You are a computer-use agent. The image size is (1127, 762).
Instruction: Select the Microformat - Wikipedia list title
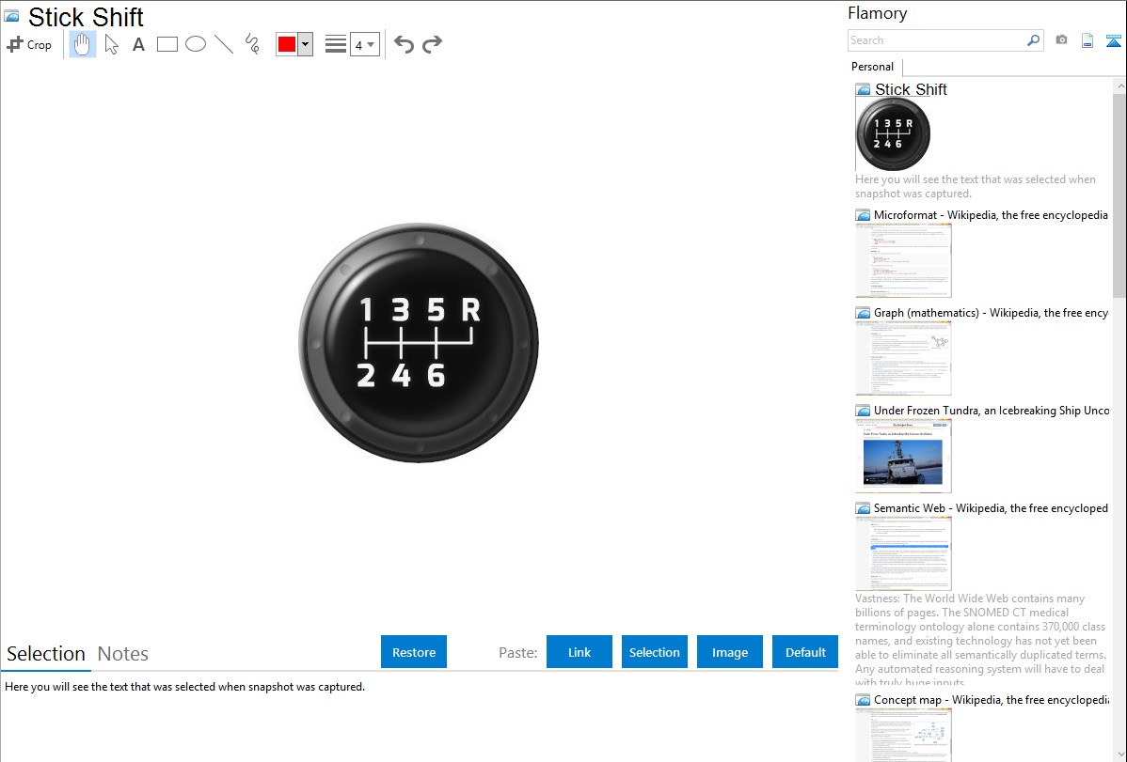pos(991,215)
